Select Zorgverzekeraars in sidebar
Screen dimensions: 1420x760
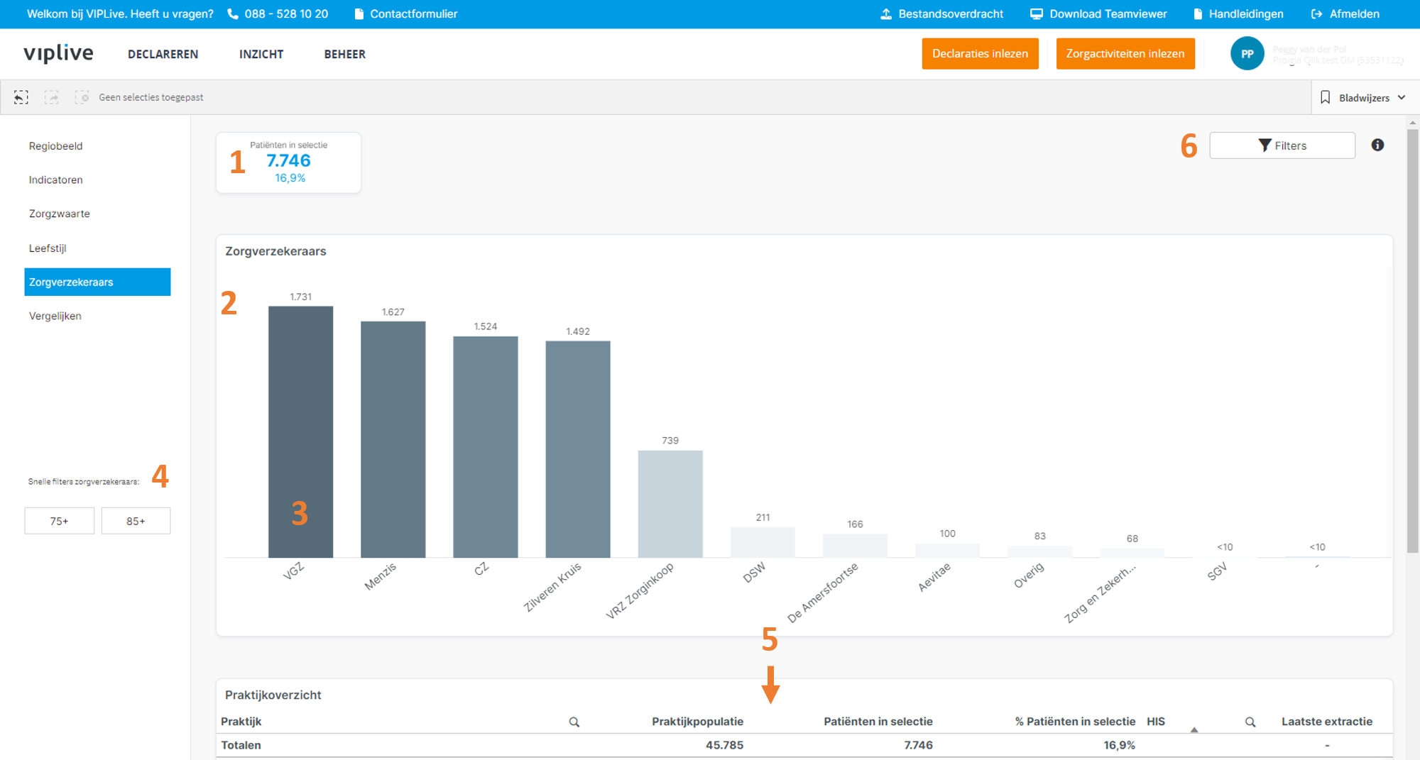[x=97, y=282]
